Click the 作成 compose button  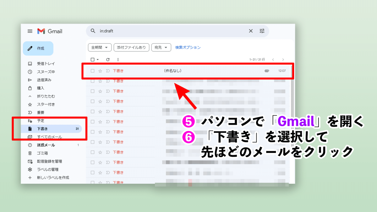click(x=38, y=48)
